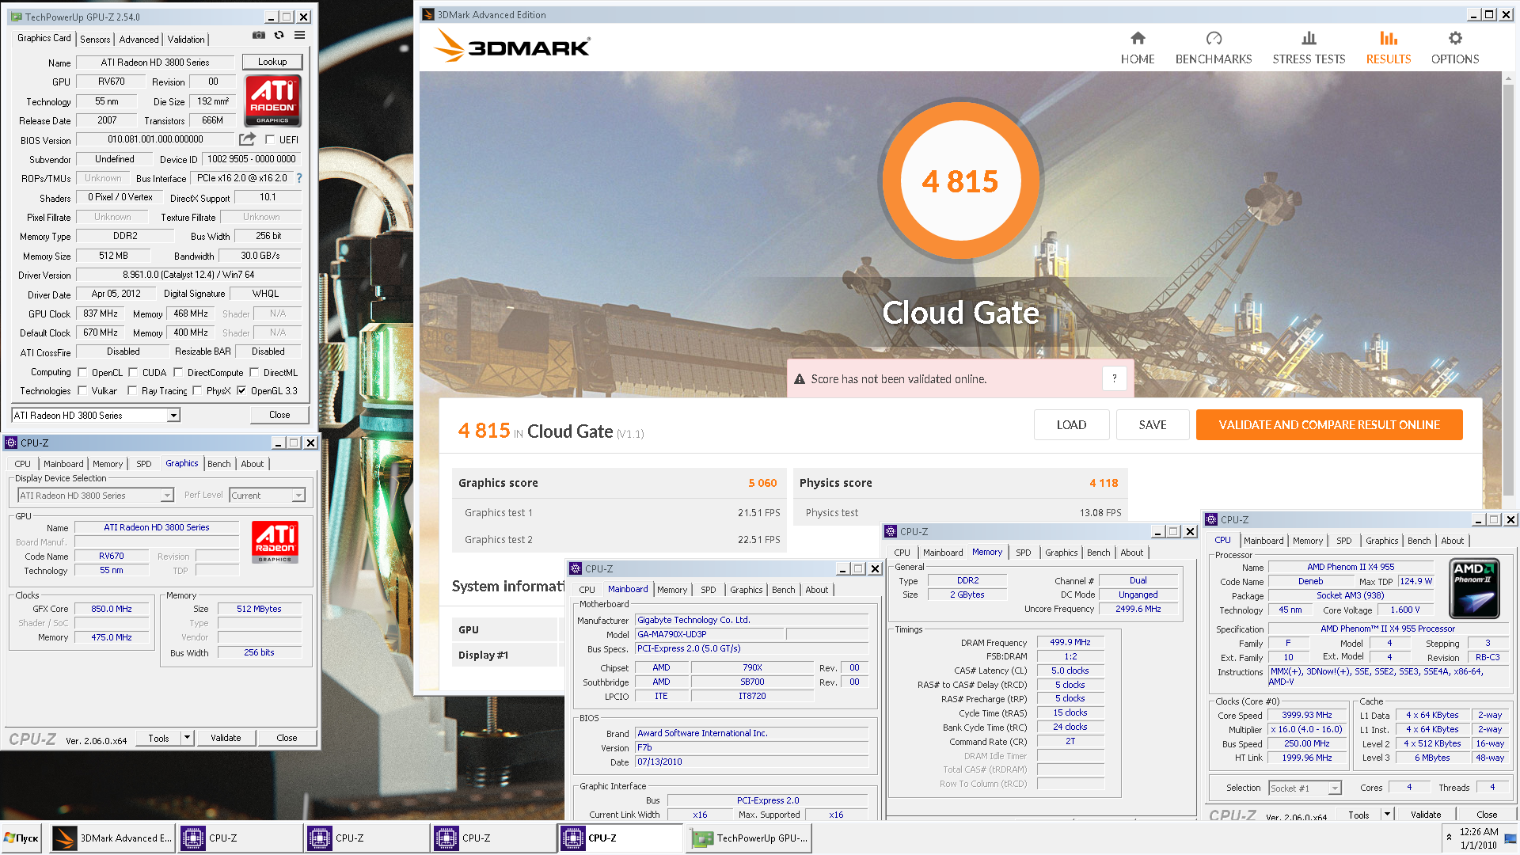The image size is (1520, 855).
Task: Click the GPU-Z BIOS export share icon
Action: [248, 139]
